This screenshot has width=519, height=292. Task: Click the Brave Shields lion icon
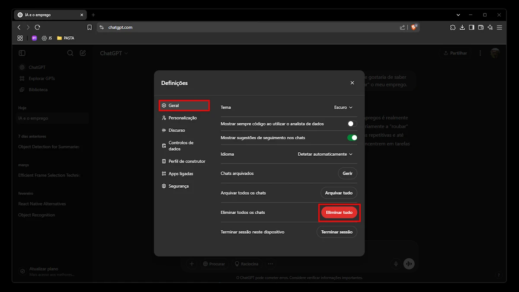414,27
